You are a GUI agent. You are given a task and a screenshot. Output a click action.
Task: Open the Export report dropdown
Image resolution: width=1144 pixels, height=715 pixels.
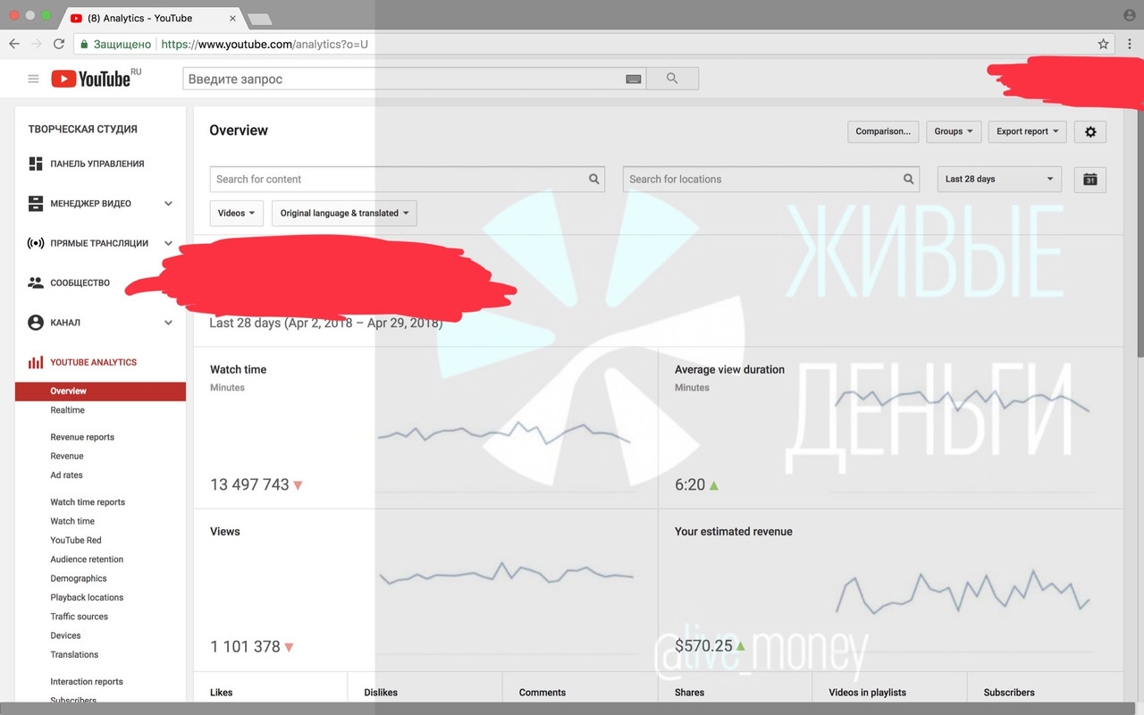coord(1027,131)
